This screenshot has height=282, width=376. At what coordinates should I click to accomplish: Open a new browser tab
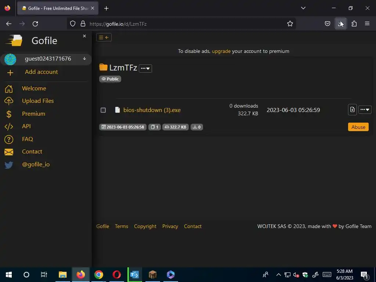pos(106,8)
